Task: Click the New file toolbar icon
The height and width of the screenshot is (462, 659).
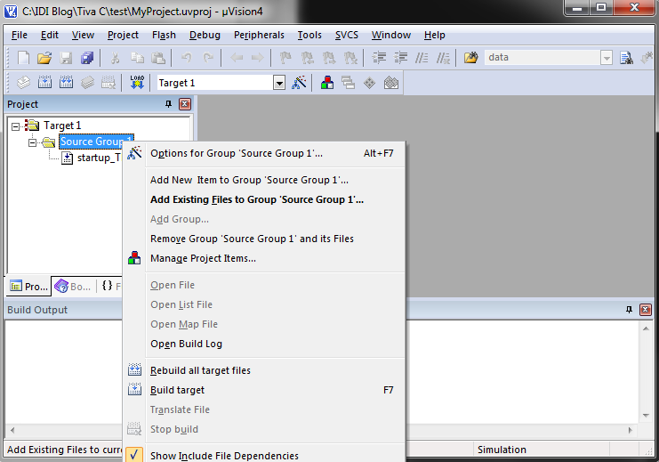Action: [x=23, y=57]
